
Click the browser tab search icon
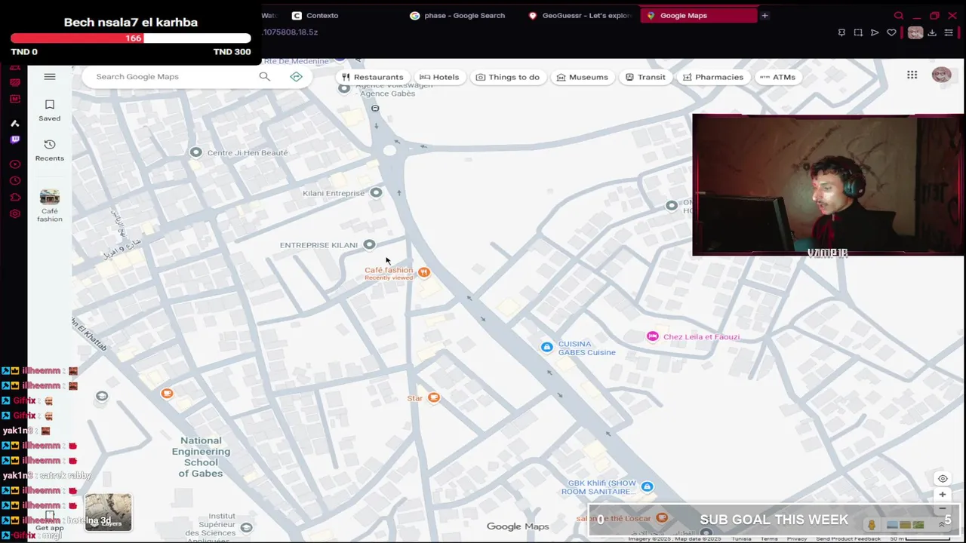(x=899, y=15)
